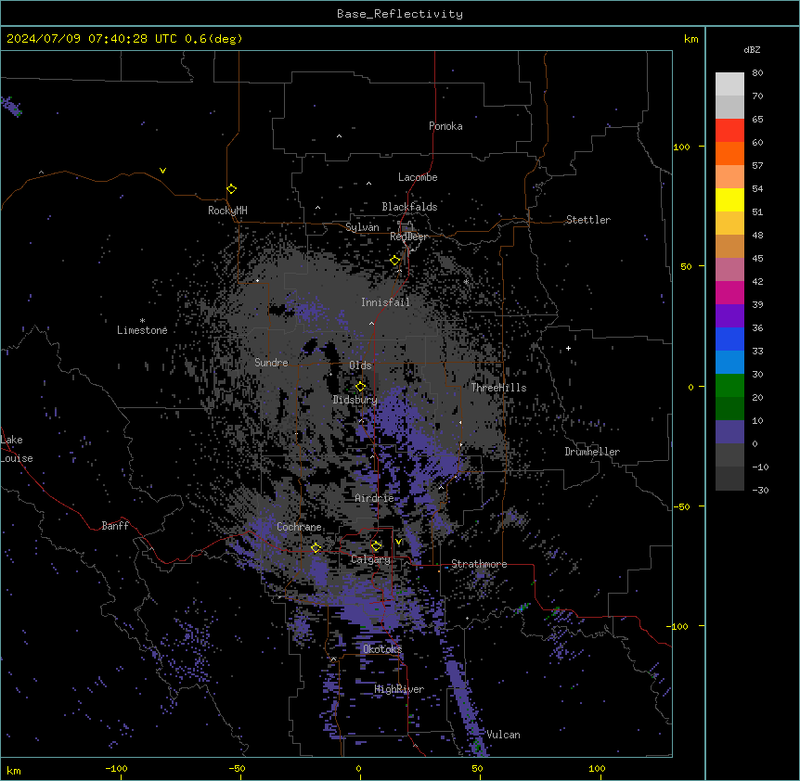
Task: Select the yellow diamond marker above Didsbury
Action: click(x=360, y=387)
